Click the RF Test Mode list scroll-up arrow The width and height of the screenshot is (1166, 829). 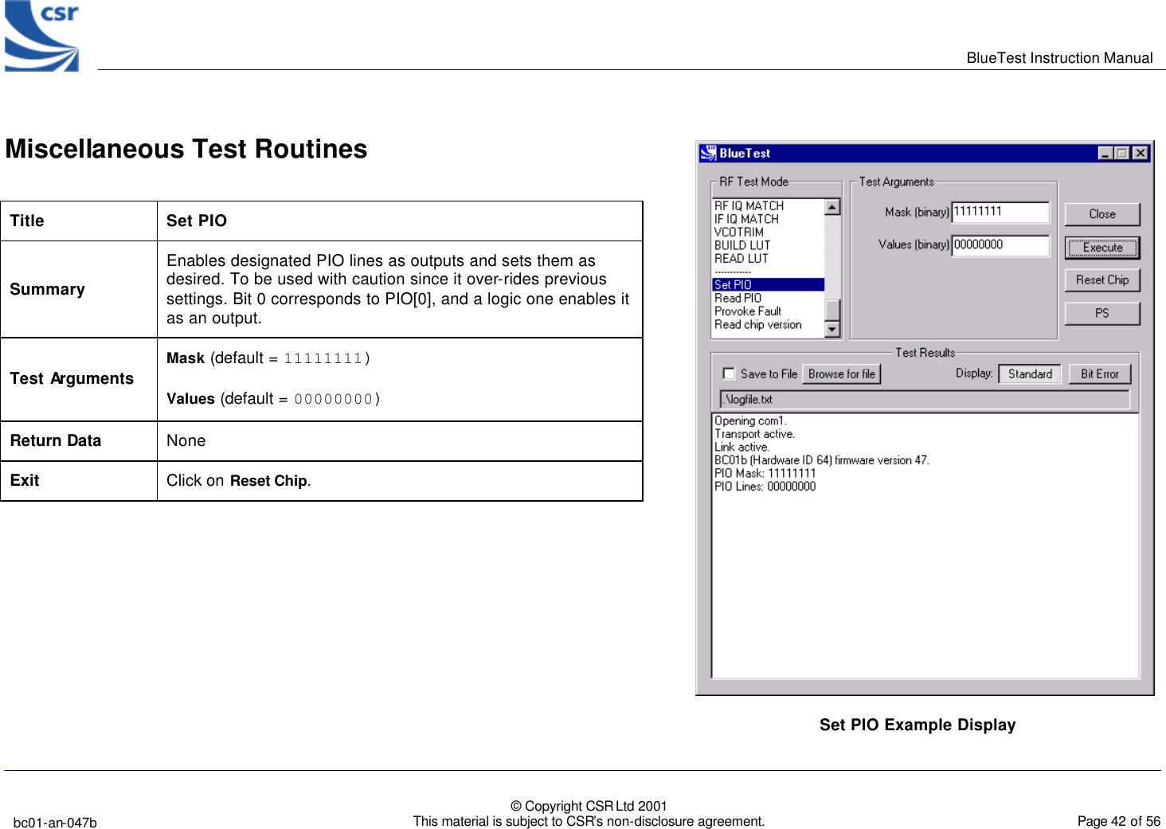coord(832,207)
